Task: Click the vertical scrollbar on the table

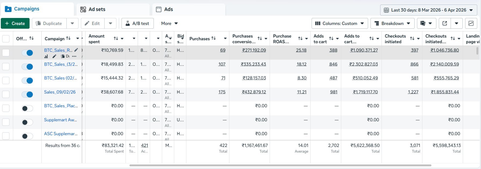Action: [478, 51]
